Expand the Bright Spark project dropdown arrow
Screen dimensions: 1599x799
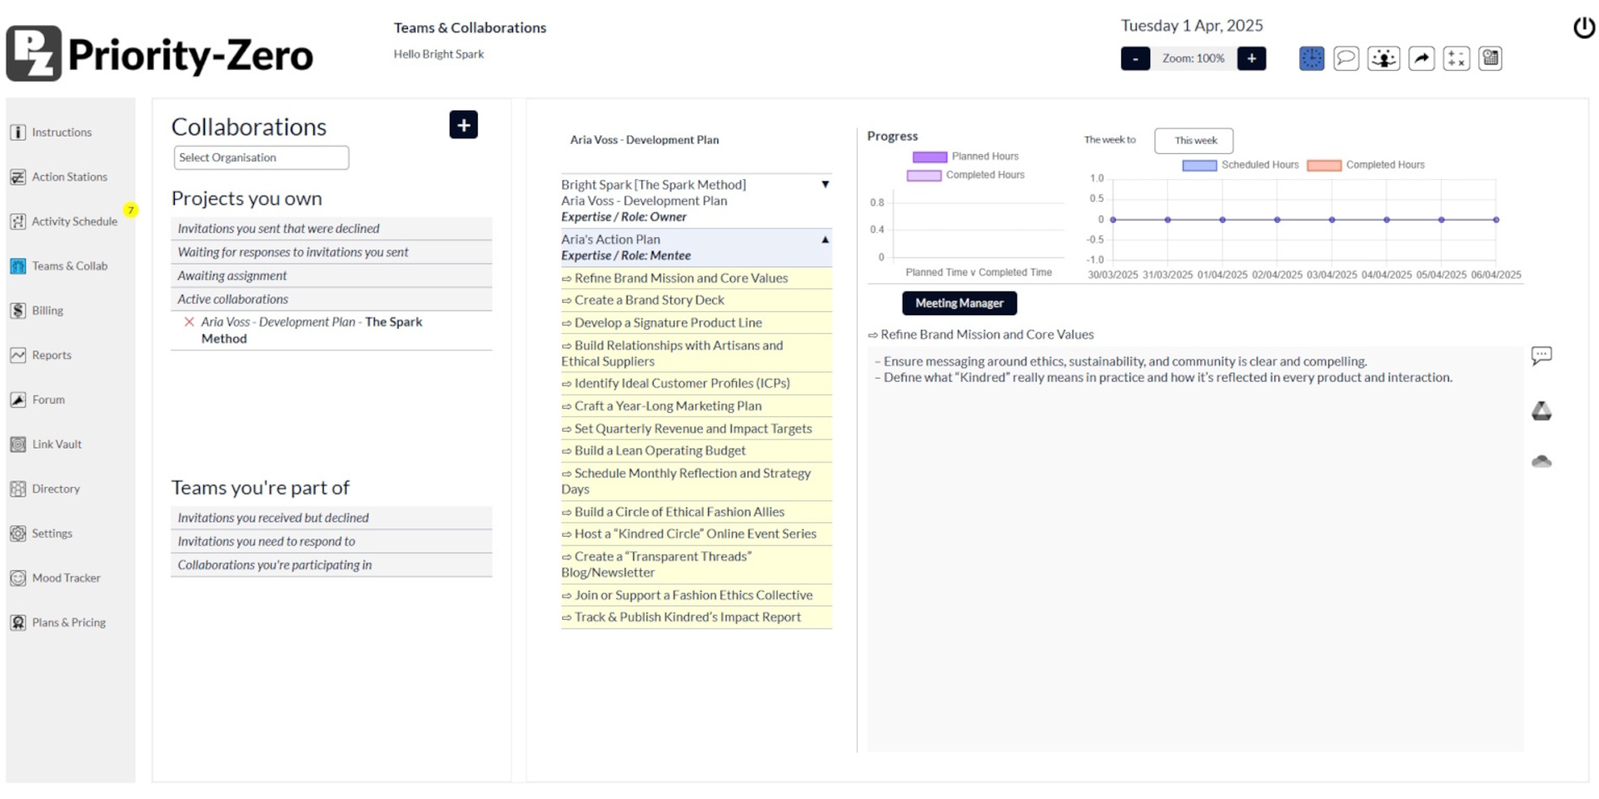click(x=824, y=185)
